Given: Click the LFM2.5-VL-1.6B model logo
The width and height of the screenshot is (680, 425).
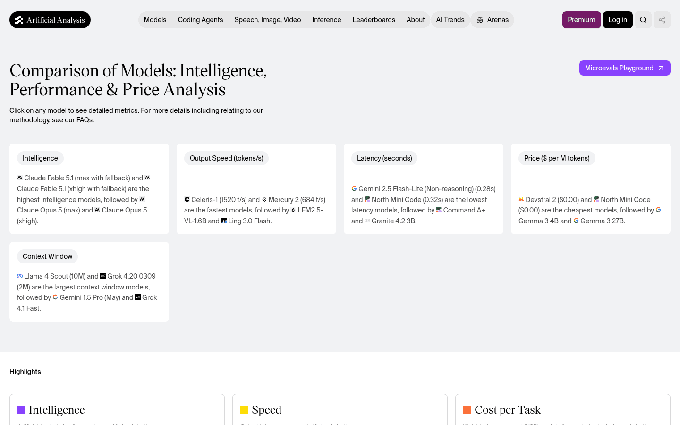Looking at the screenshot, I should point(293,210).
